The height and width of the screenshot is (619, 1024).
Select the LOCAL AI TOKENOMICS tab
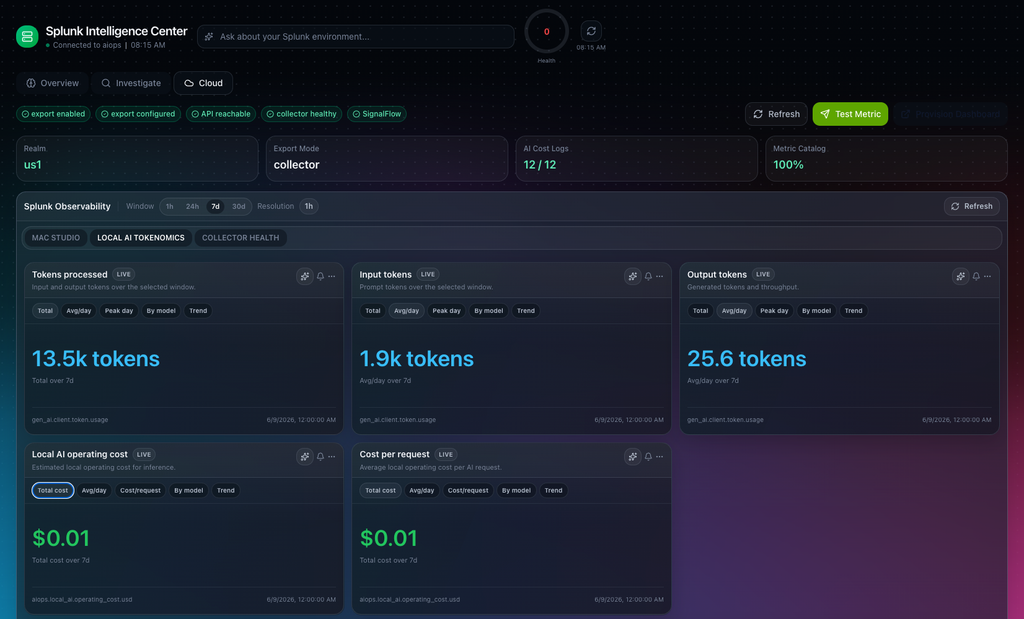coord(141,238)
